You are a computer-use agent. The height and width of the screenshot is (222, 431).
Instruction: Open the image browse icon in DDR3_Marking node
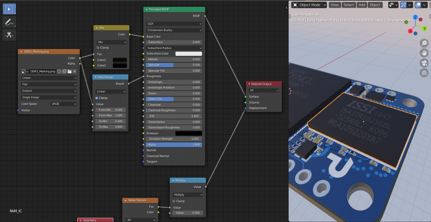(25, 71)
